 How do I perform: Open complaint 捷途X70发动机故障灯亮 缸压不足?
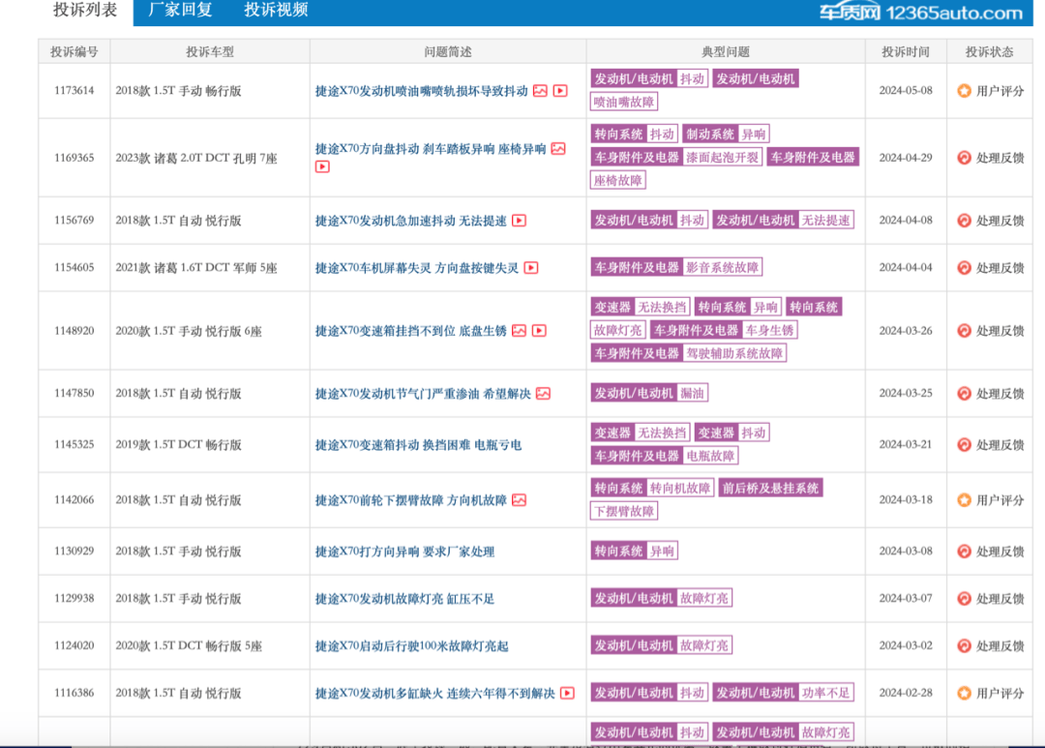(404, 599)
